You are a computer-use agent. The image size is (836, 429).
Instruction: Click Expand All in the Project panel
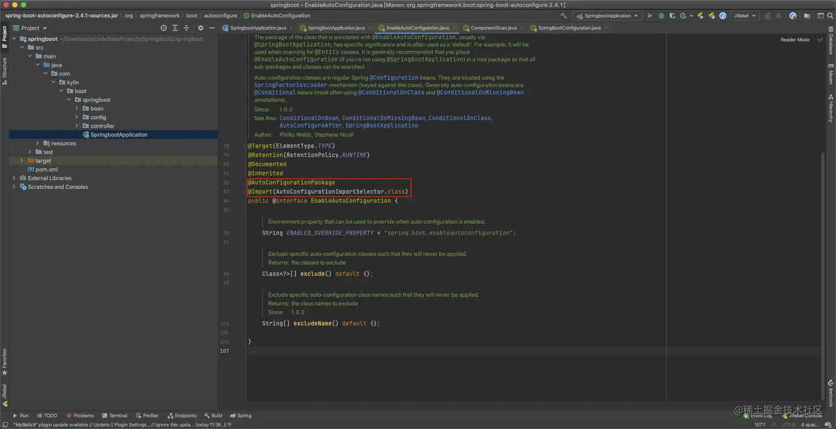[175, 28]
